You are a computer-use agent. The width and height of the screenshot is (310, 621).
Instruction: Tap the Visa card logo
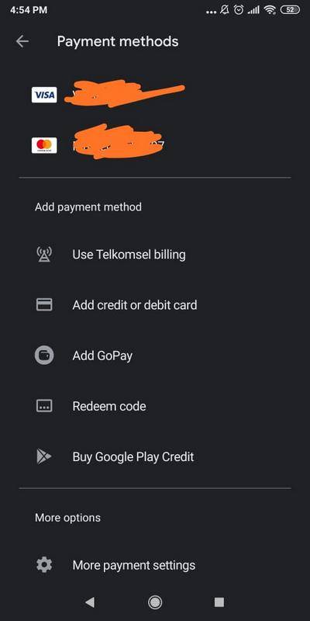tap(44, 95)
